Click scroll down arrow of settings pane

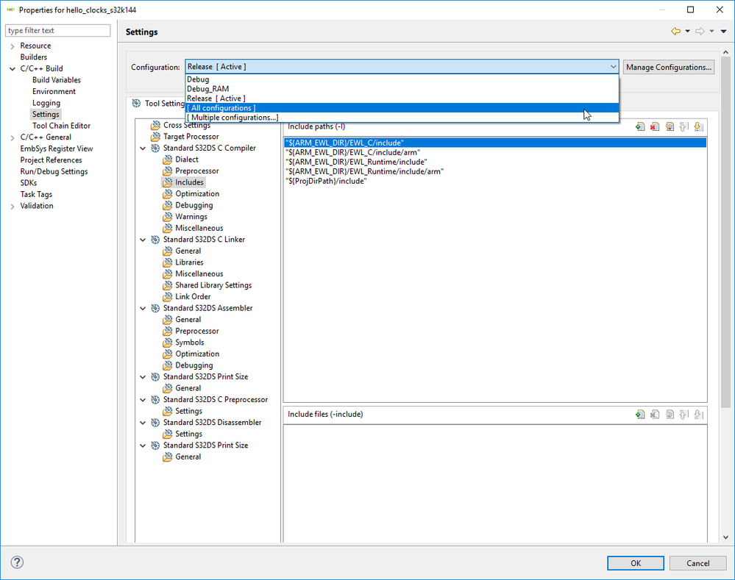point(725,537)
